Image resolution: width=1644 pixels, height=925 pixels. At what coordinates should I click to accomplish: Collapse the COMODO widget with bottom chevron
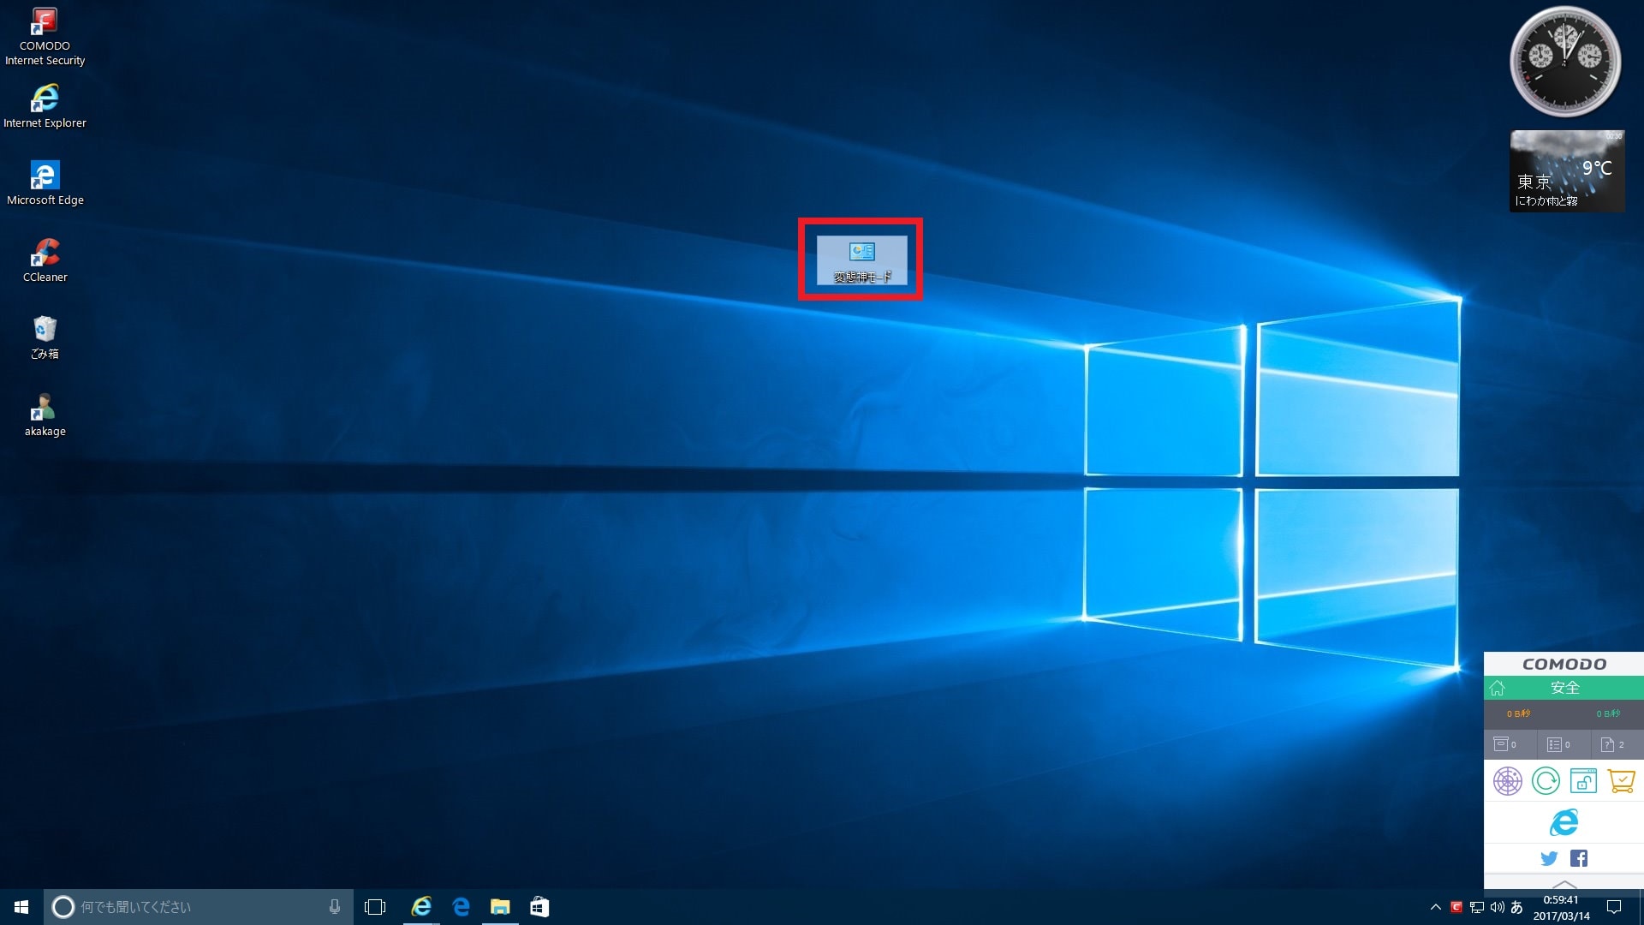[x=1564, y=883]
